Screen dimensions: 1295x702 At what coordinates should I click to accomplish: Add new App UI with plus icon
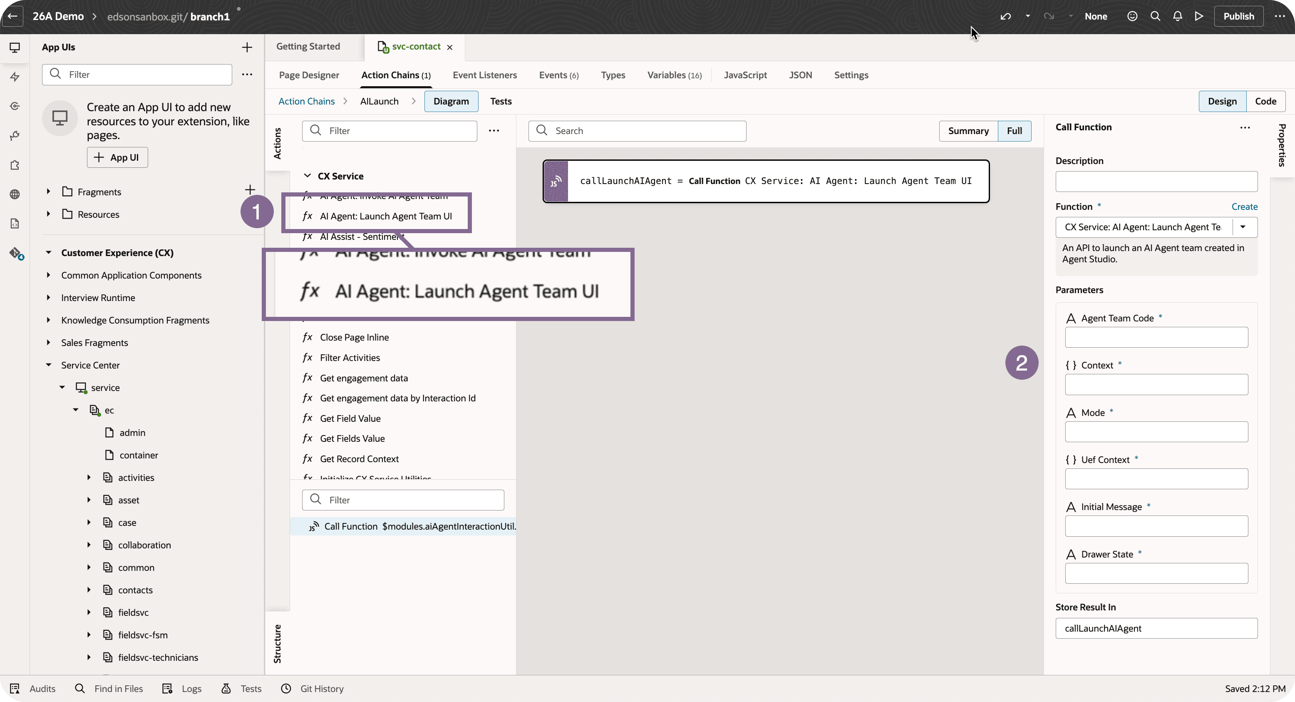click(x=247, y=47)
